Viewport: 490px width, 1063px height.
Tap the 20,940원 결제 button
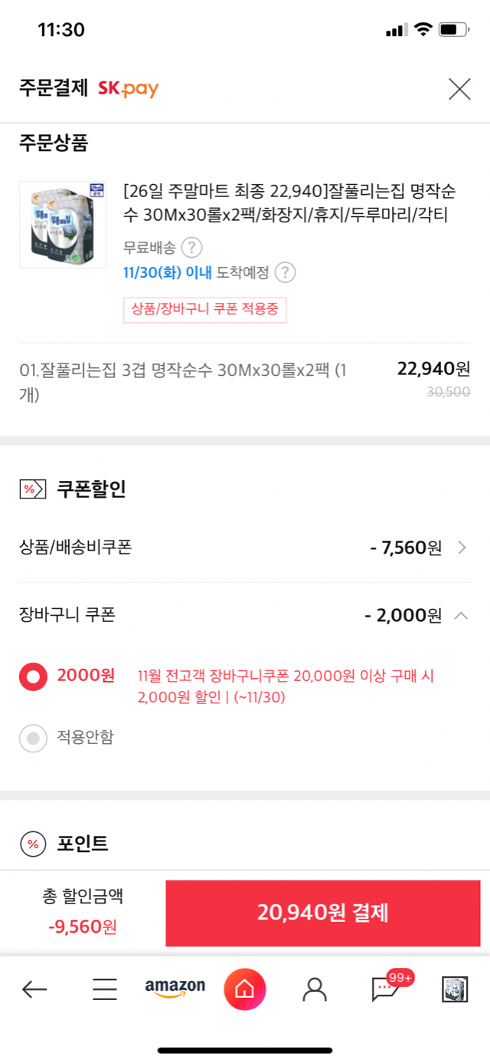pos(323,913)
